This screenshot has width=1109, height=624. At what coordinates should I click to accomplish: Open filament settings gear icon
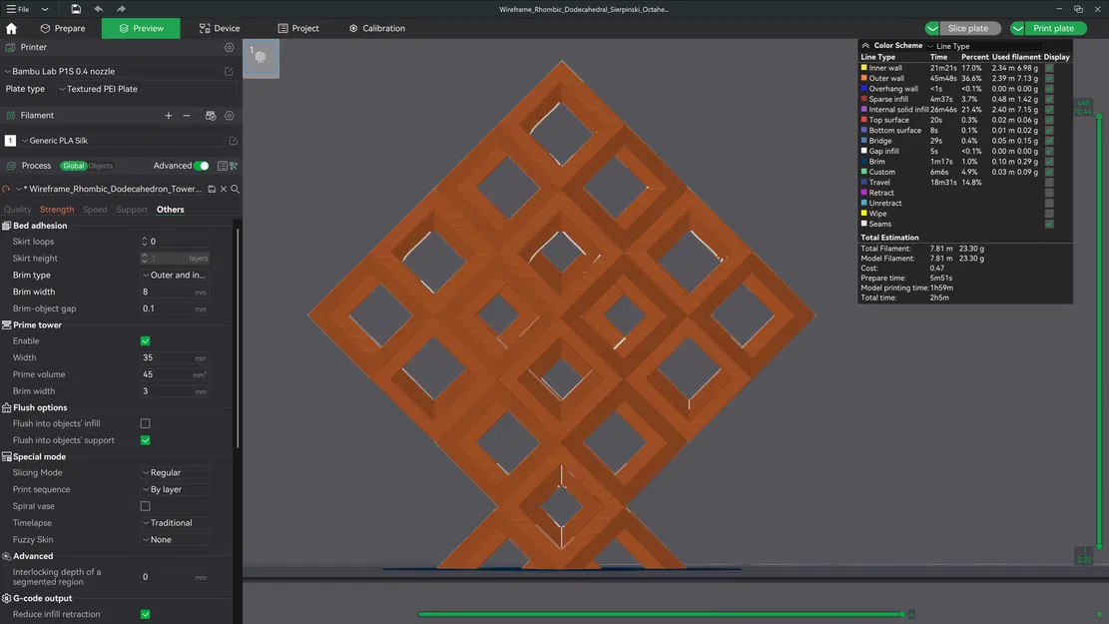pos(230,116)
